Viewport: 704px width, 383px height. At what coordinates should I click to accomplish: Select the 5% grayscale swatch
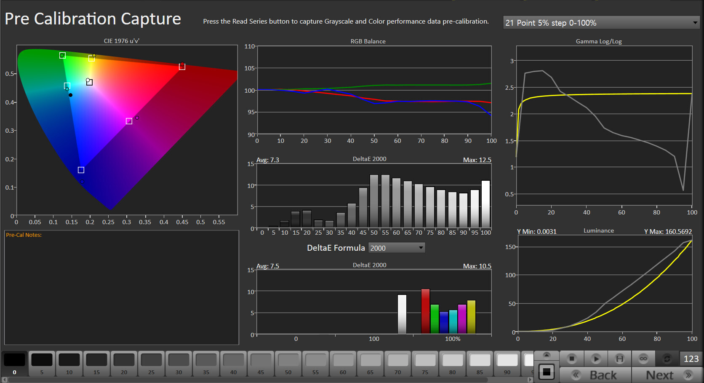click(42, 363)
